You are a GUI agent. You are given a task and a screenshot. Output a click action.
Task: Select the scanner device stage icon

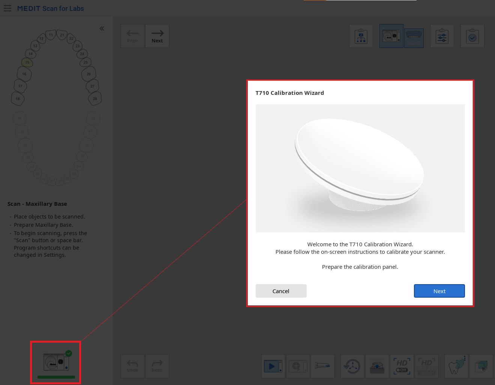(x=391, y=36)
